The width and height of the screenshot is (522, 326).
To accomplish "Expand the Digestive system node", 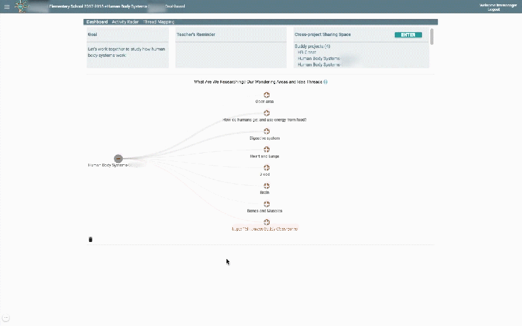I will click(266, 131).
